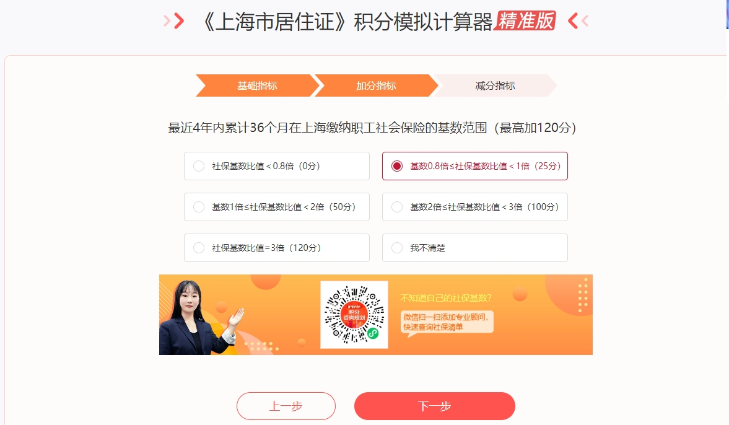This screenshot has width=729, height=425.
Task: Choose 基数1倍≤社保基数比值＜2倍 (50分)
Action: 277,207
